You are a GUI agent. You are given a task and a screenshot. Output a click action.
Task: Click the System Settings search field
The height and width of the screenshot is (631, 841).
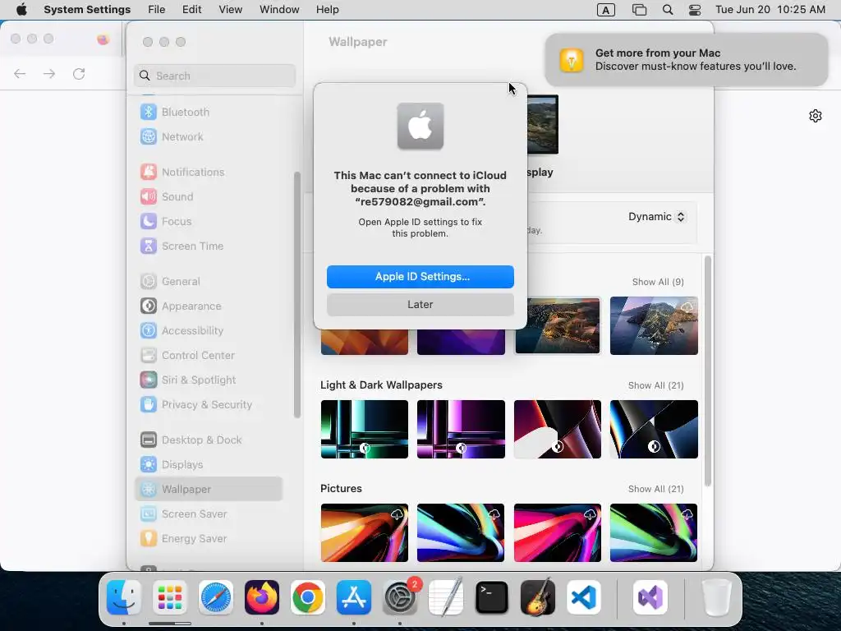(214, 76)
